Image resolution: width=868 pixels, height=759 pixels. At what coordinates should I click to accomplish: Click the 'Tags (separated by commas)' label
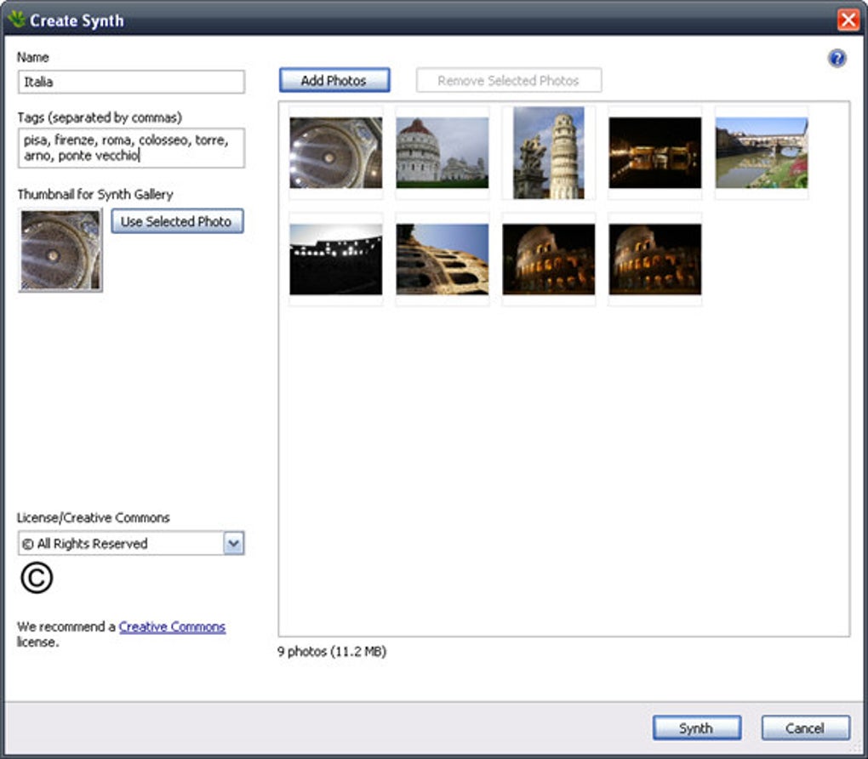(x=100, y=117)
